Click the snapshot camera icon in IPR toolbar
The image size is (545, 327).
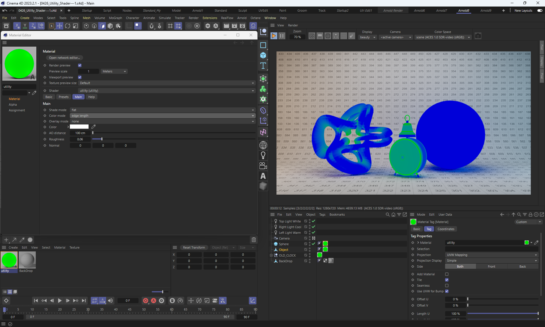coord(478,36)
